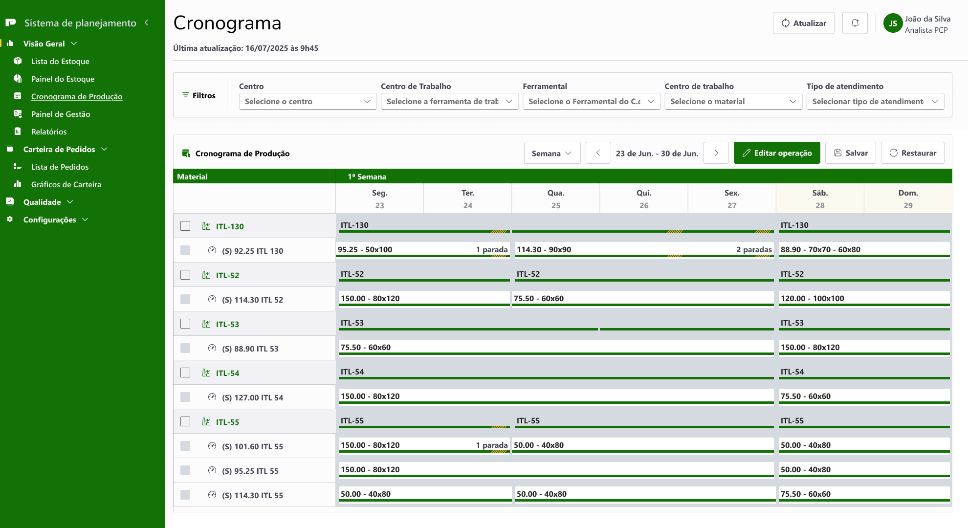The height and width of the screenshot is (528, 968).
Task: Click the machine icon beside ITL-53
Action: coord(206,324)
